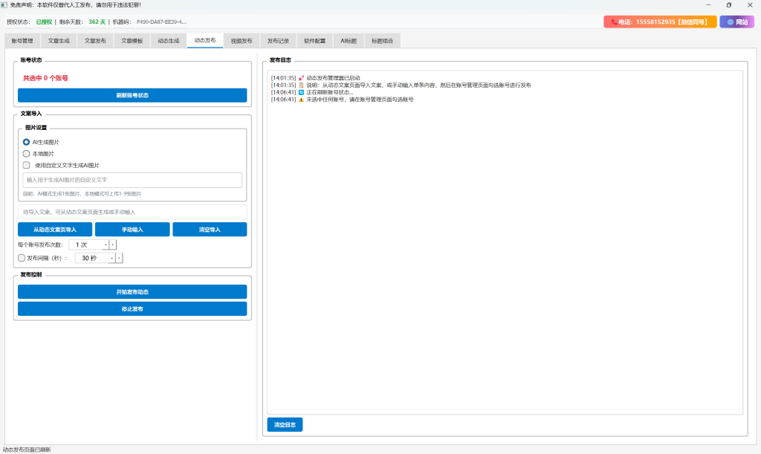
Task: Choose the 本地图片 radio option
Action: pyautogui.click(x=27, y=153)
